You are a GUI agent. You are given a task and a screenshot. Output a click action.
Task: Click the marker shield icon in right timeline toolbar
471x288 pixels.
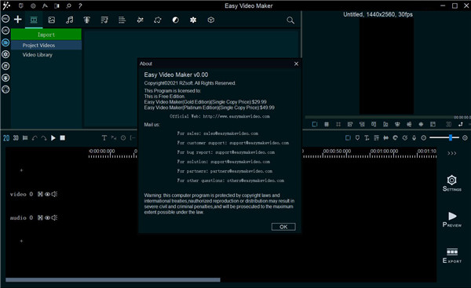pyautogui.click(x=357, y=138)
